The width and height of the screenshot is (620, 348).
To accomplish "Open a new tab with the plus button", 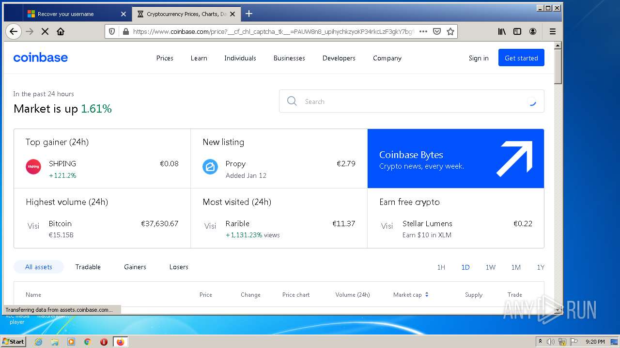I will pyautogui.click(x=249, y=14).
